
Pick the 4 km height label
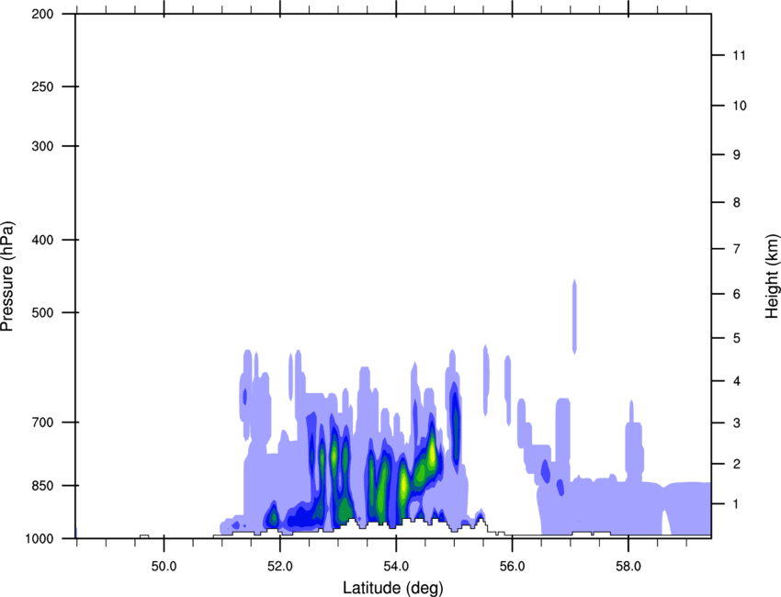pos(737,381)
